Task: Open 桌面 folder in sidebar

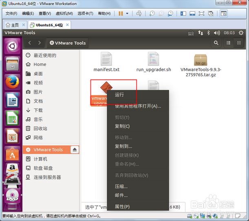Action: point(51,73)
